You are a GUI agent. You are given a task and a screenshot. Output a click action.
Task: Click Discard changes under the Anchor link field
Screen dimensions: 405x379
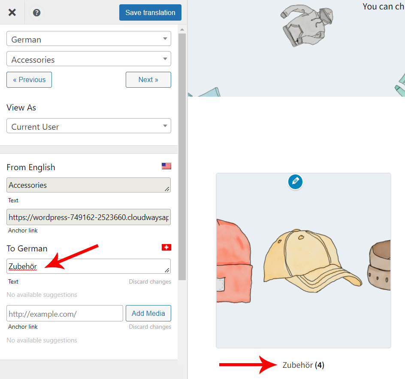(150, 327)
